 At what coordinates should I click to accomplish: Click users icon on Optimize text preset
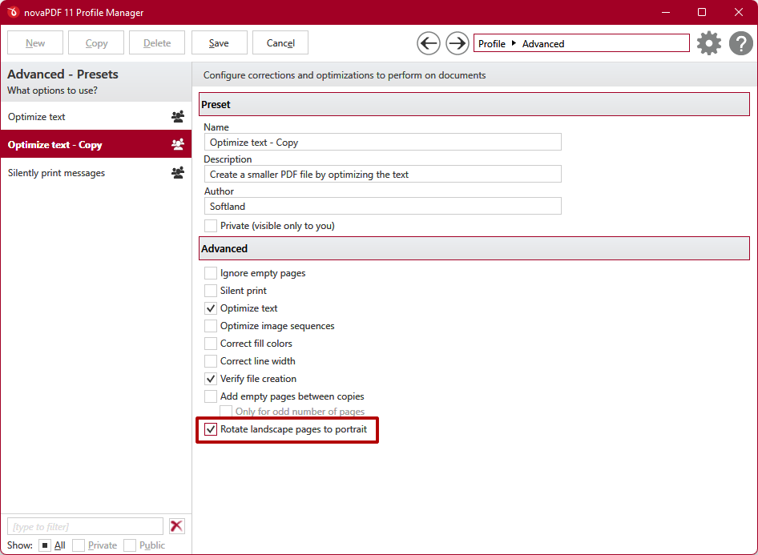point(178,116)
